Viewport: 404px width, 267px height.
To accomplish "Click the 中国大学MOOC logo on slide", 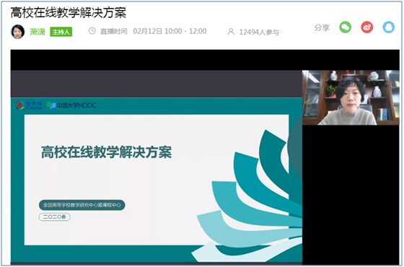I will click(x=71, y=105).
